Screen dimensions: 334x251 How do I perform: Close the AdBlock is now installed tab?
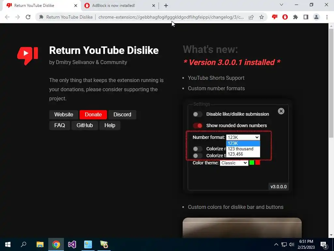coord(154,6)
